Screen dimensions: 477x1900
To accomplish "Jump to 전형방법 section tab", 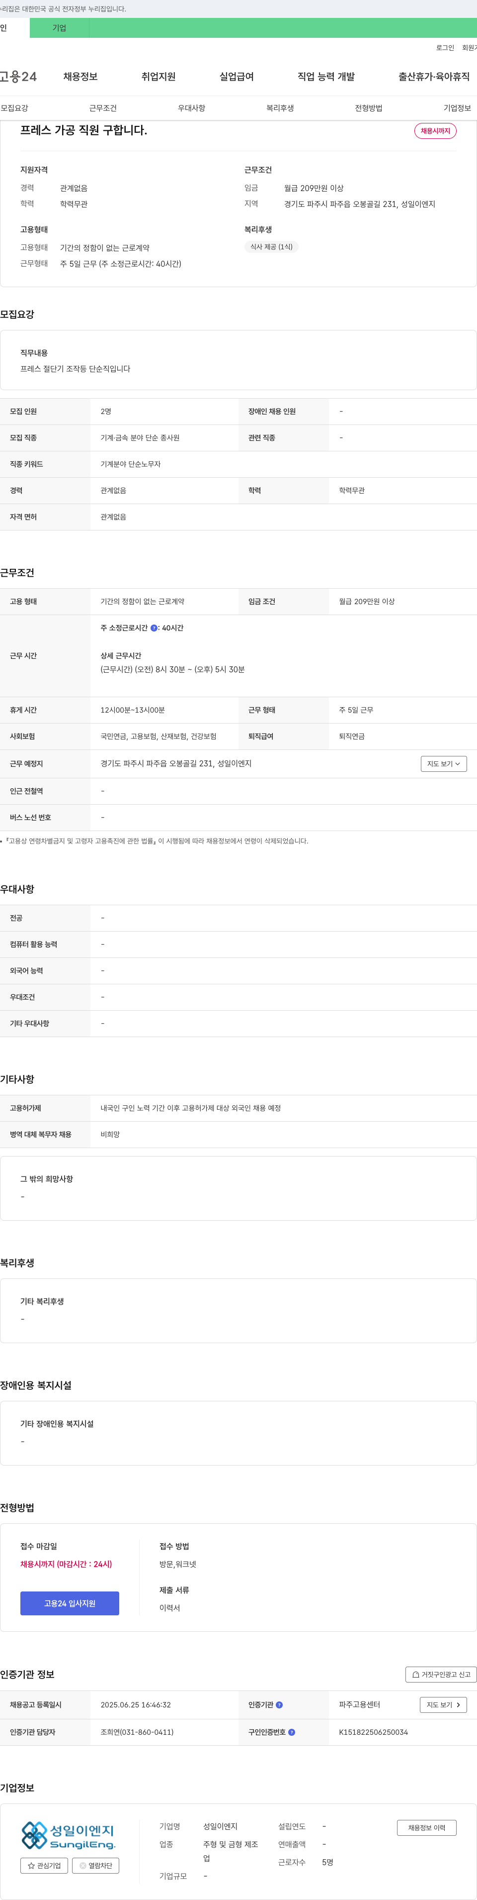I will [x=369, y=107].
